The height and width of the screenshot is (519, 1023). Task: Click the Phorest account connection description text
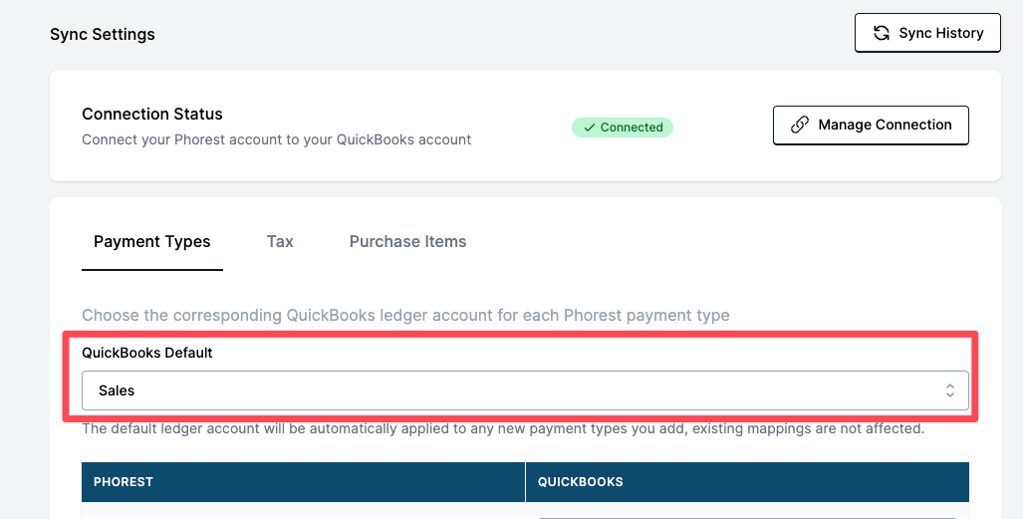[277, 139]
